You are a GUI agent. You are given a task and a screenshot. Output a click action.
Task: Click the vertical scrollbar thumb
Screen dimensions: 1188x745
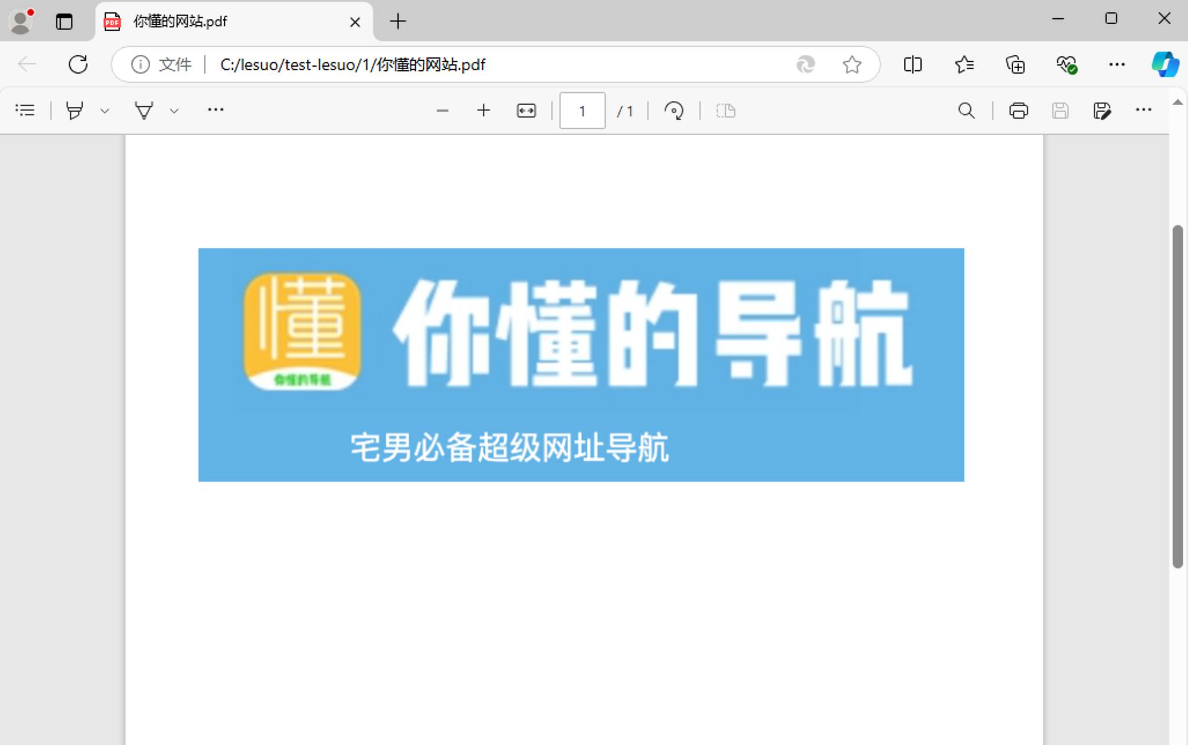[x=1177, y=397]
